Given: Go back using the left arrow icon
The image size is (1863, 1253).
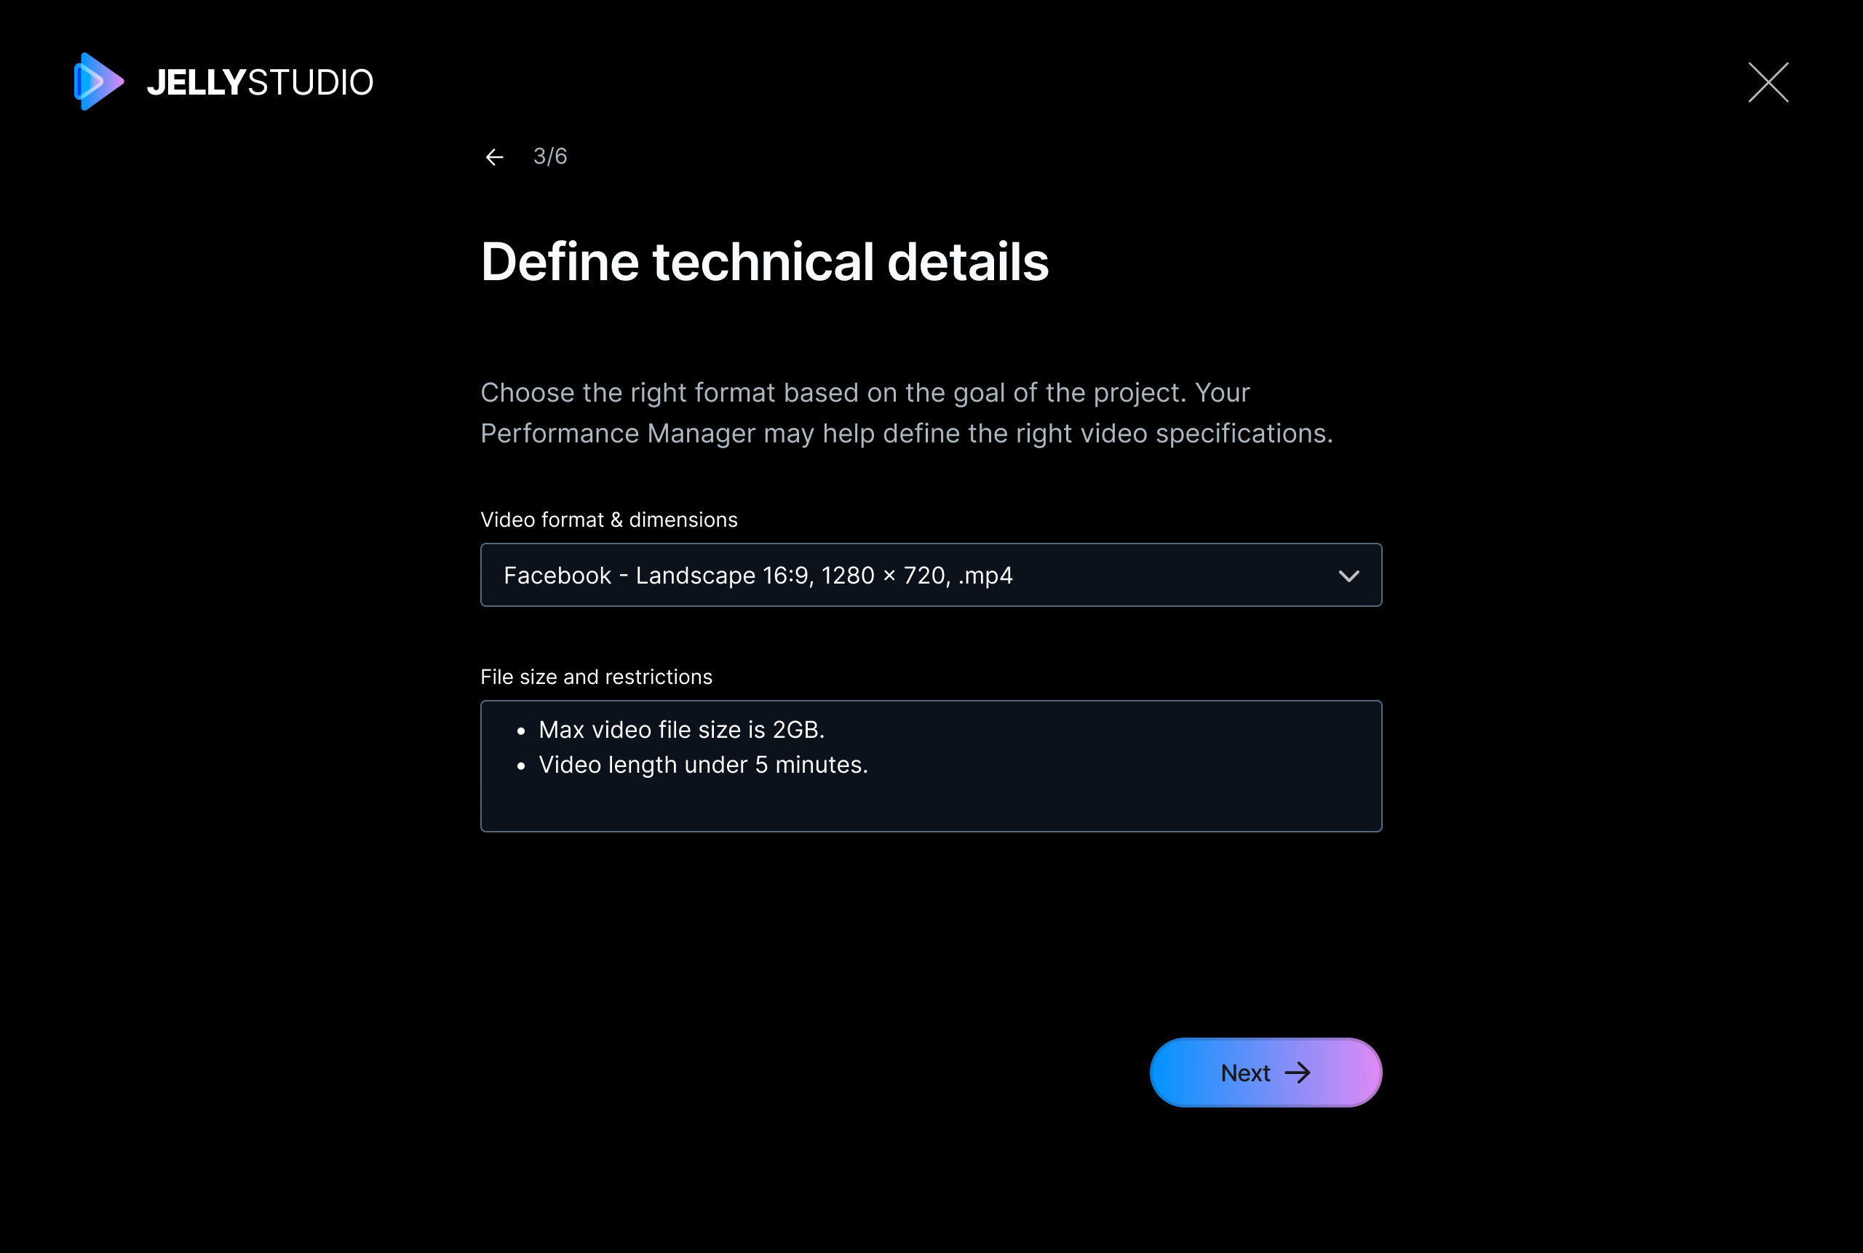Looking at the screenshot, I should [495, 156].
